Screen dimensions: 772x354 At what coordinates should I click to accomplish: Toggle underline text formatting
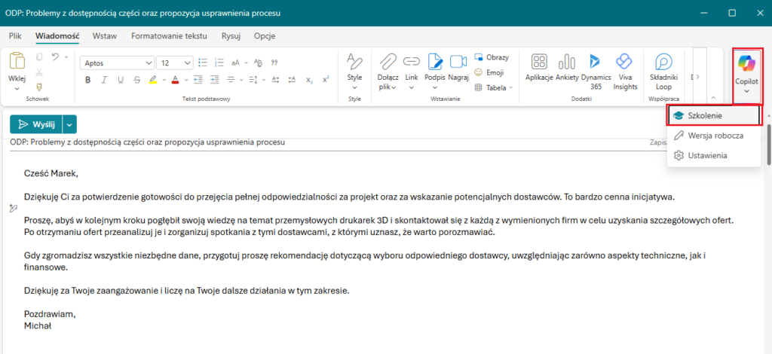coord(119,80)
